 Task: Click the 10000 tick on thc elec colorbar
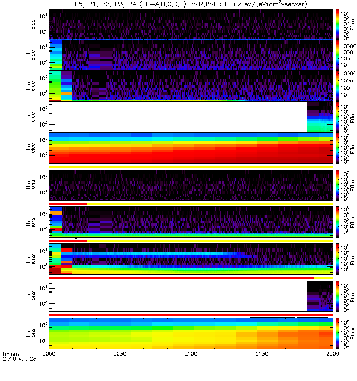[x=348, y=73]
